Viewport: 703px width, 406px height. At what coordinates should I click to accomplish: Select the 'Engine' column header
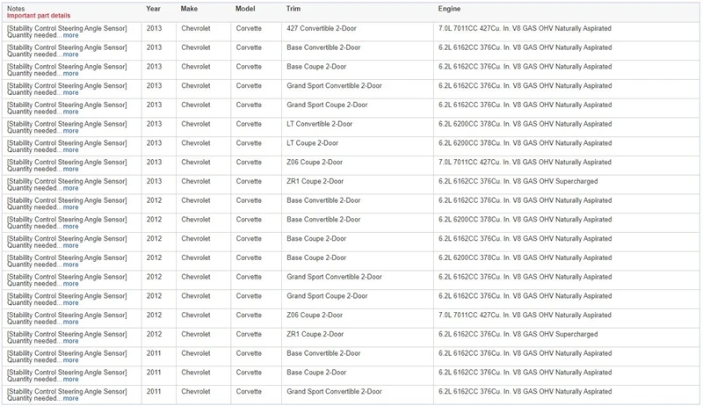click(x=449, y=9)
